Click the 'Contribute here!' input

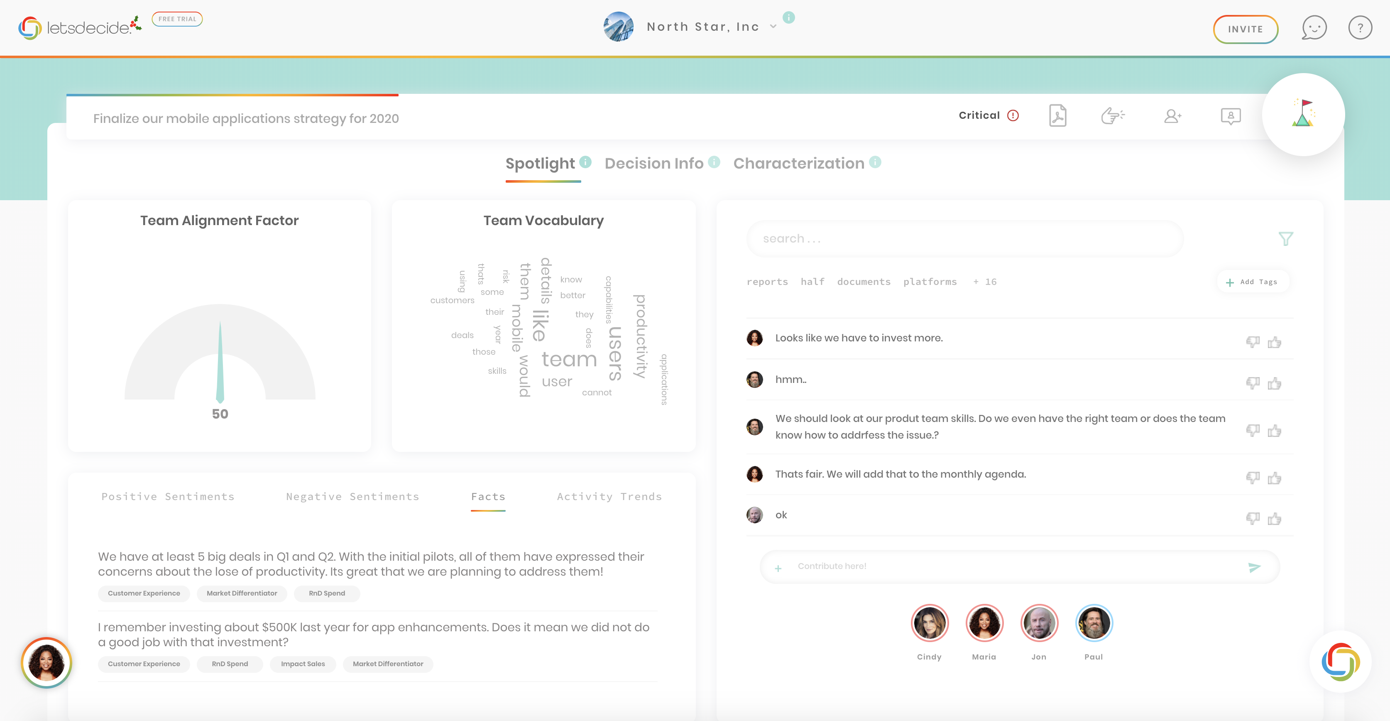coord(1019,566)
